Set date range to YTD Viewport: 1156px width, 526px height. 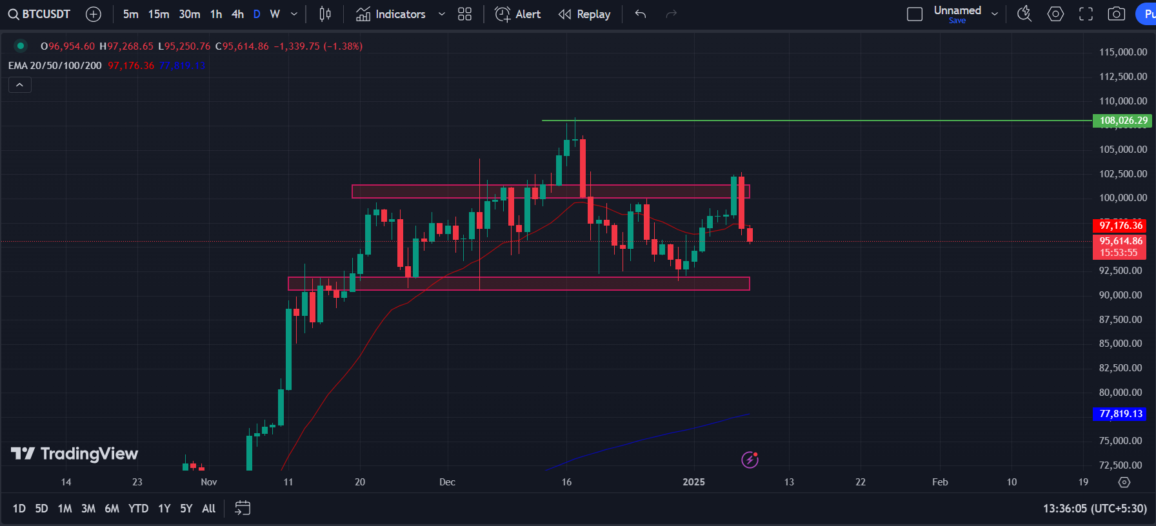139,509
